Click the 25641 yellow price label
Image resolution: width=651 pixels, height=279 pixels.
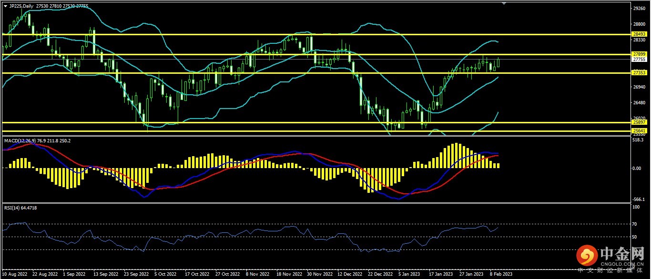click(x=639, y=130)
